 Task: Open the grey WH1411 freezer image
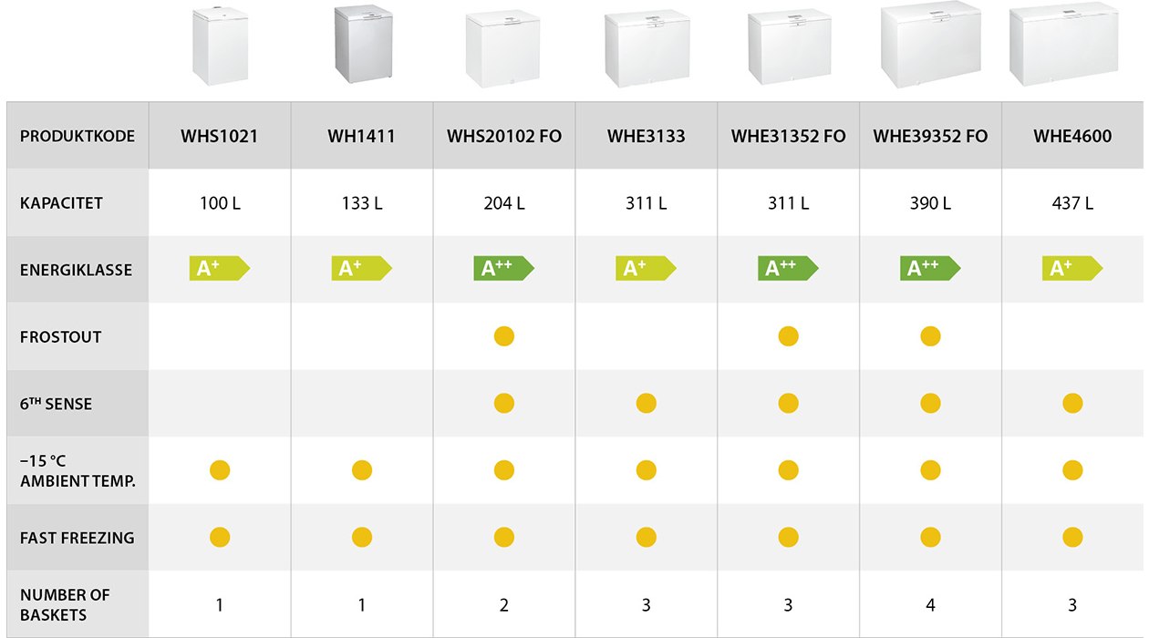click(x=362, y=44)
